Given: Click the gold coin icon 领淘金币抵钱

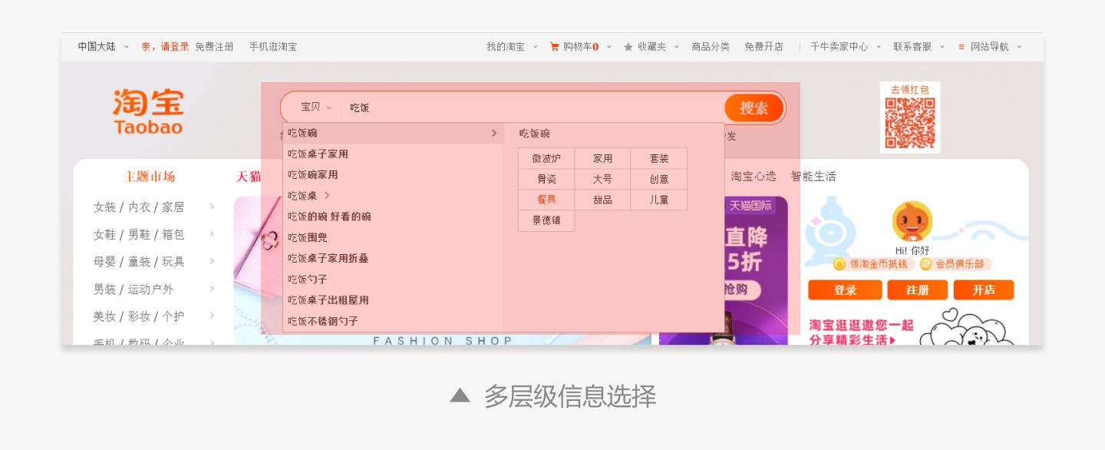Looking at the screenshot, I should coord(839,264).
